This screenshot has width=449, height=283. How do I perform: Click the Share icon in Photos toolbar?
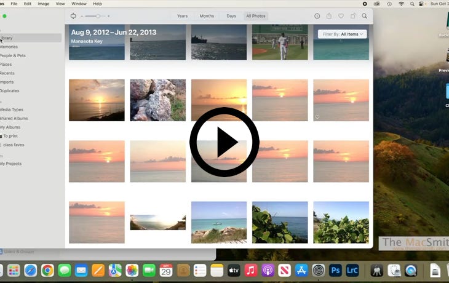tap(329, 16)
